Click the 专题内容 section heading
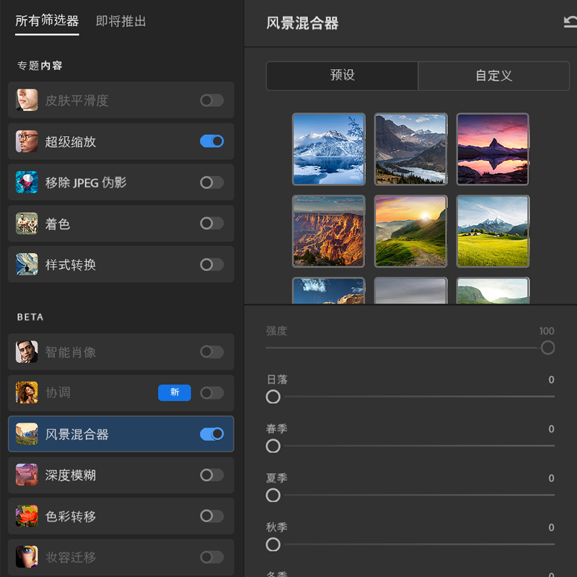The width and height of the screenshot is (577, 577). [x=40, y=66]
